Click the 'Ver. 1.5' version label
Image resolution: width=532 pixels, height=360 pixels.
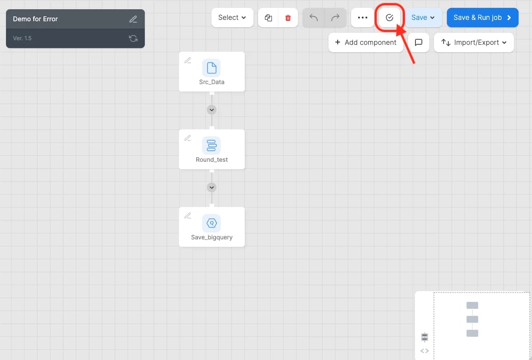22,38
